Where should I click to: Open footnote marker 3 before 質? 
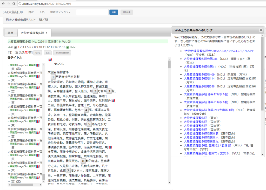(x=109, y=91)
